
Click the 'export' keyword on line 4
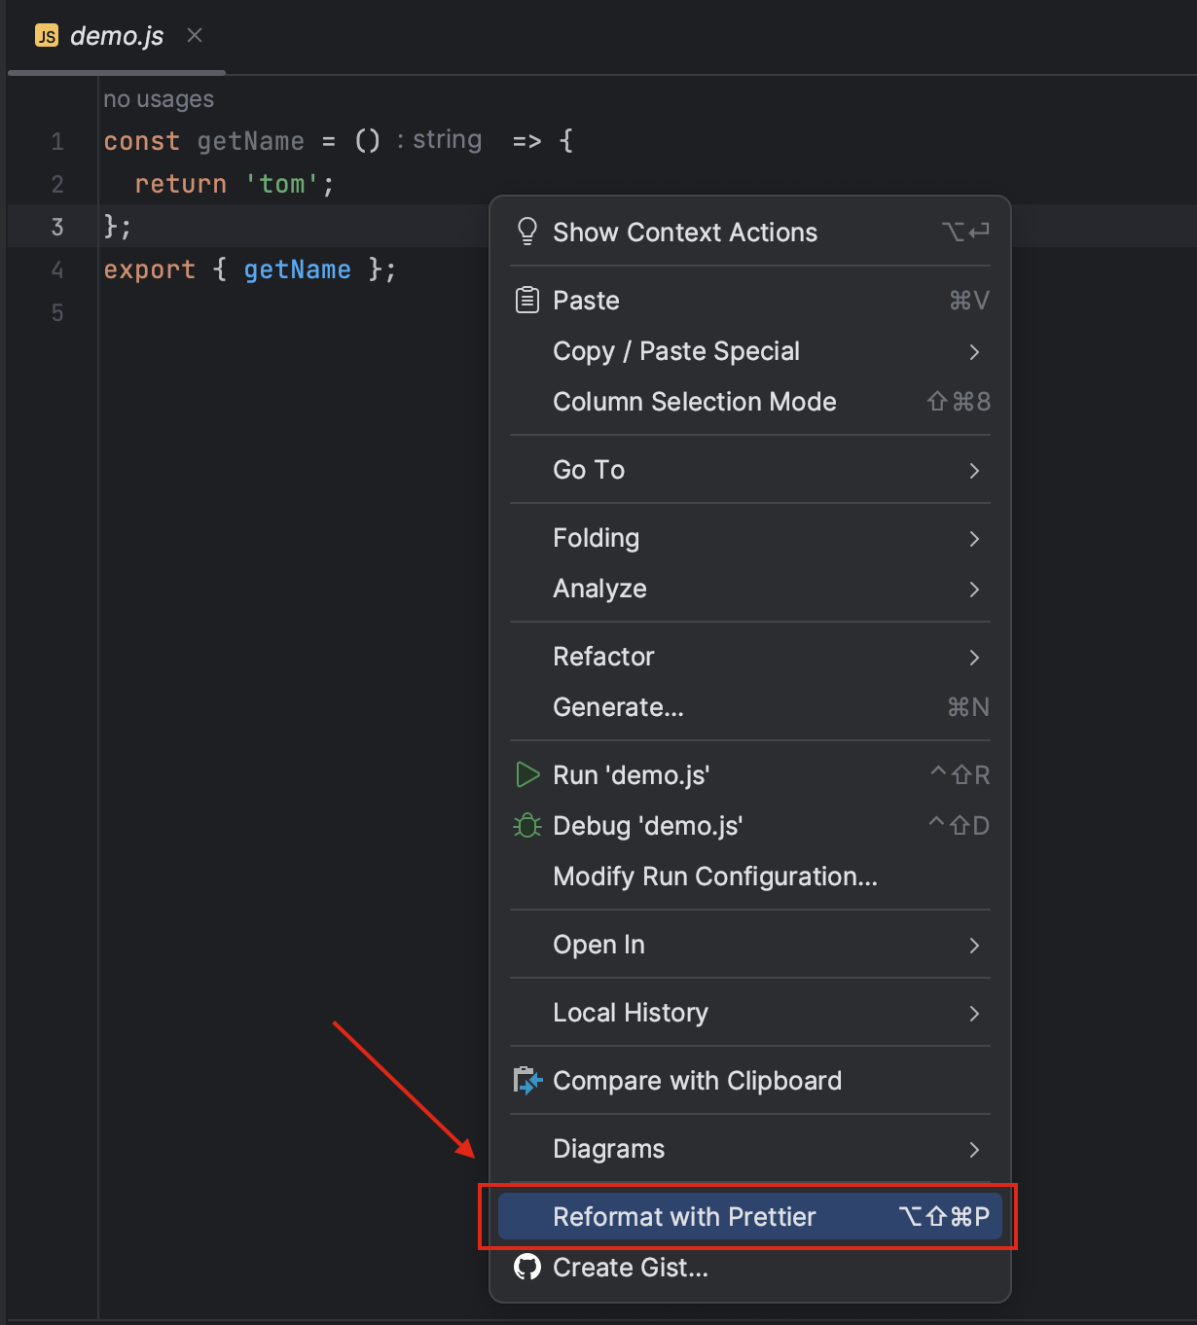[x=150, y=269]
